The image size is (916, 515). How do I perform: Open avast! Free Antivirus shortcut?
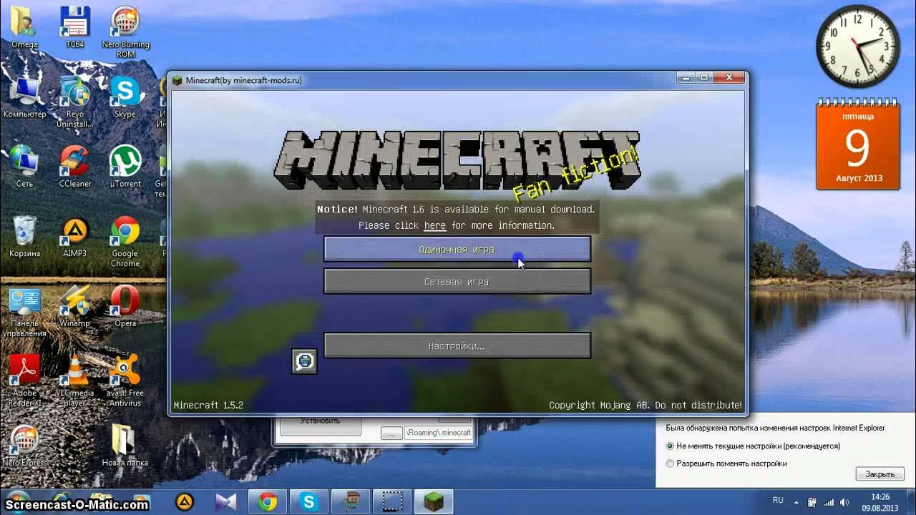tap(125, 381)
